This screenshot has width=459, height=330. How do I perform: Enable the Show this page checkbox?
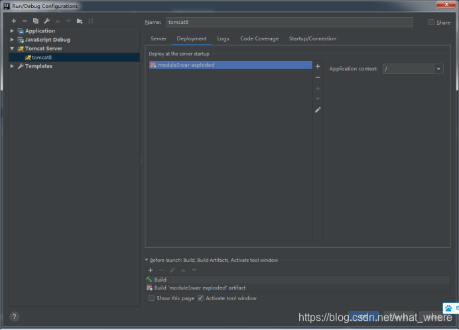[151, 298]
